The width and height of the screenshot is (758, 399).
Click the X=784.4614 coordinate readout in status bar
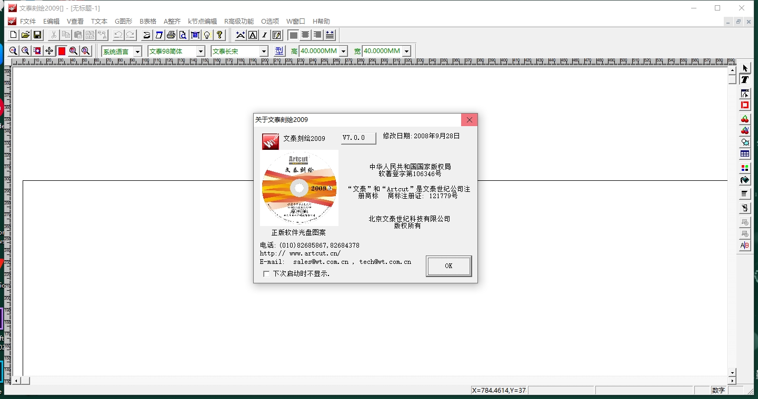[499, 390]
